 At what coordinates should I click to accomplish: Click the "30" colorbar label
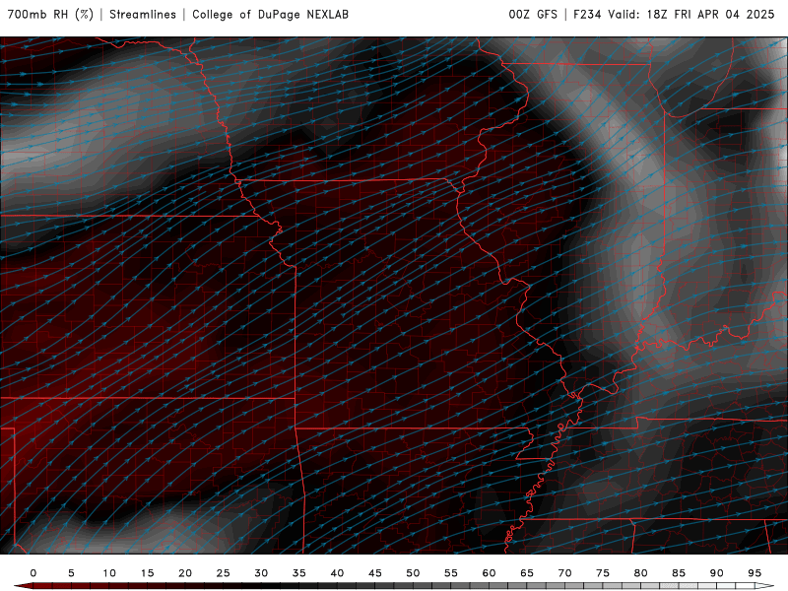pyautogui.click(x=261, y=573)
